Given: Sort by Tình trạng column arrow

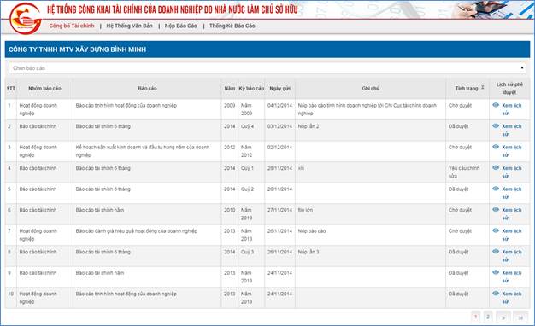Looking at the screenshot, I should click(483, 88).
